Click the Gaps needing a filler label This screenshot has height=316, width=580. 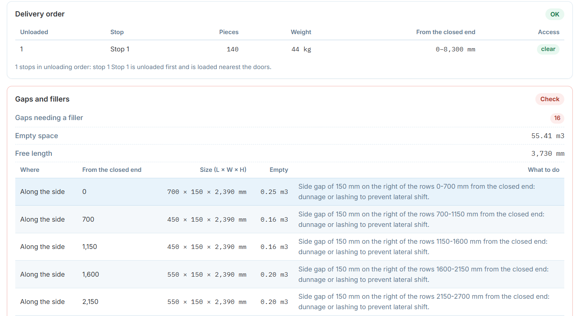49,118
